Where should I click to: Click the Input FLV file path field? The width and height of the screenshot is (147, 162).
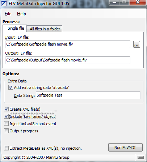point(68,44)
